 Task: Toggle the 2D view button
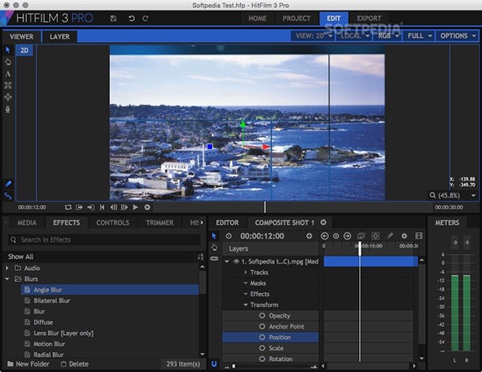(24, 51)
